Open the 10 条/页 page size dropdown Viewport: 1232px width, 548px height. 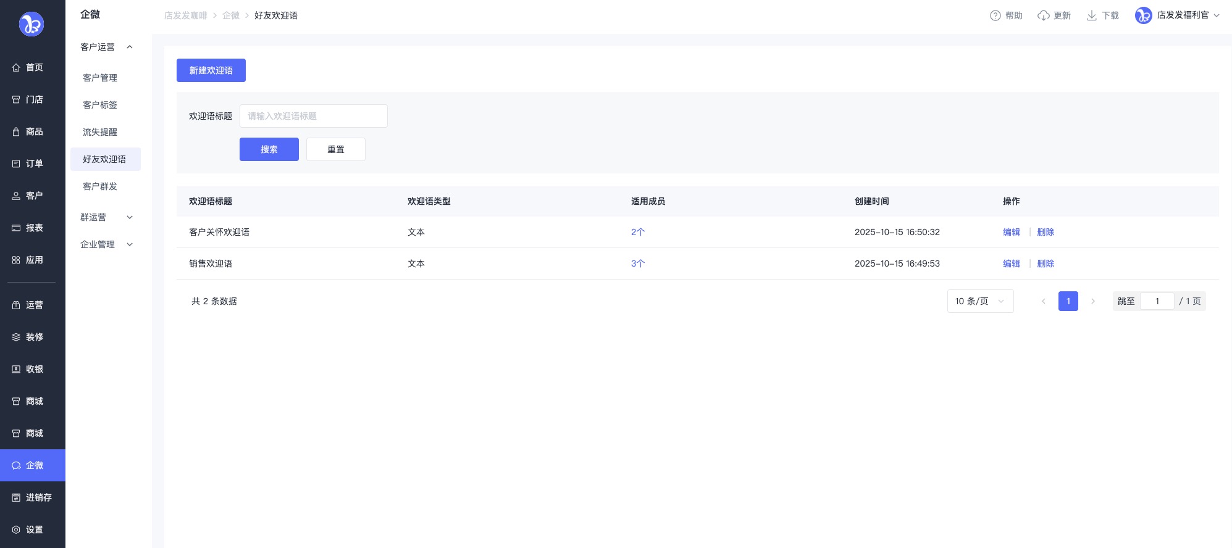tap(980, 301)
